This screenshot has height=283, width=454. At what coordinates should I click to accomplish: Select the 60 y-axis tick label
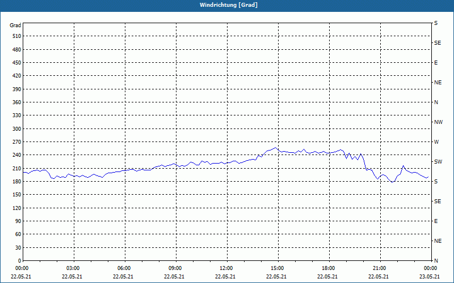tap(18, 234)
